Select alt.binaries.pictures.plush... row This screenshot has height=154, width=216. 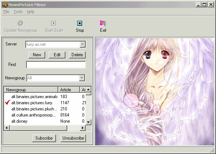(x=45, y=109)
